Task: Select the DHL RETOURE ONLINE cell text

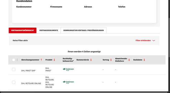Action: (31, 83)
